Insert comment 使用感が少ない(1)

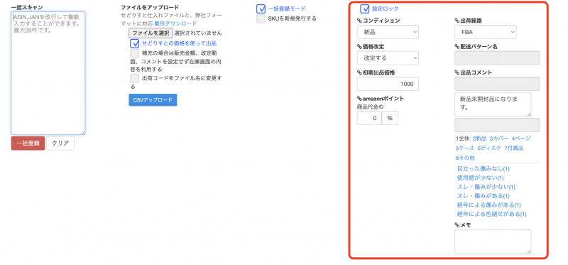[x=481, y=178]
